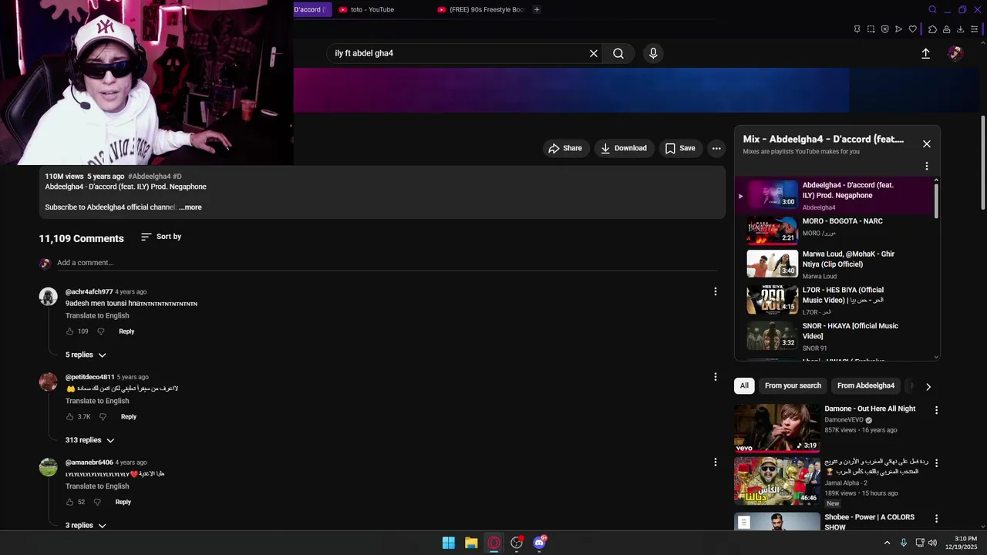Click the Opera flow send arrow icon
This screenshot has width=987, height=555.
point(898,29)
